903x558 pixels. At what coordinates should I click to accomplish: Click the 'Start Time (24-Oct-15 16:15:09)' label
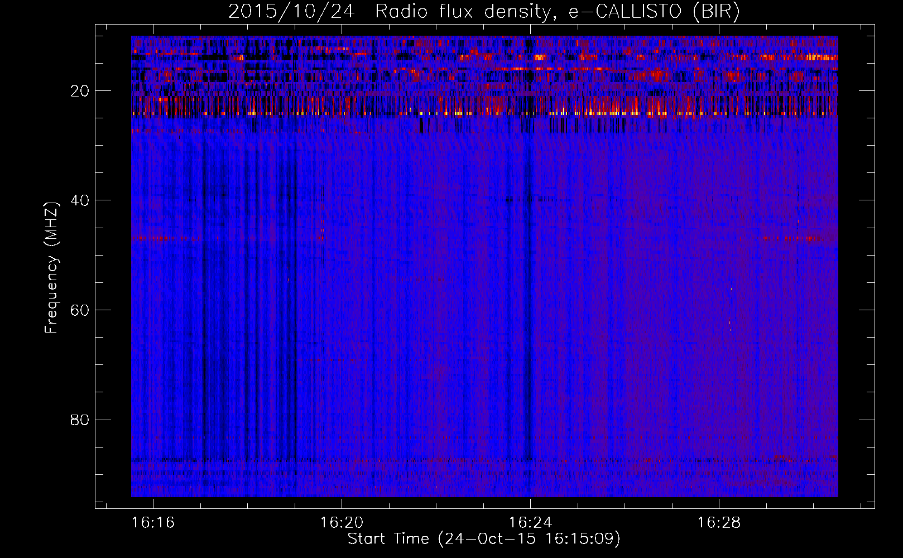(x=484, y=539)
